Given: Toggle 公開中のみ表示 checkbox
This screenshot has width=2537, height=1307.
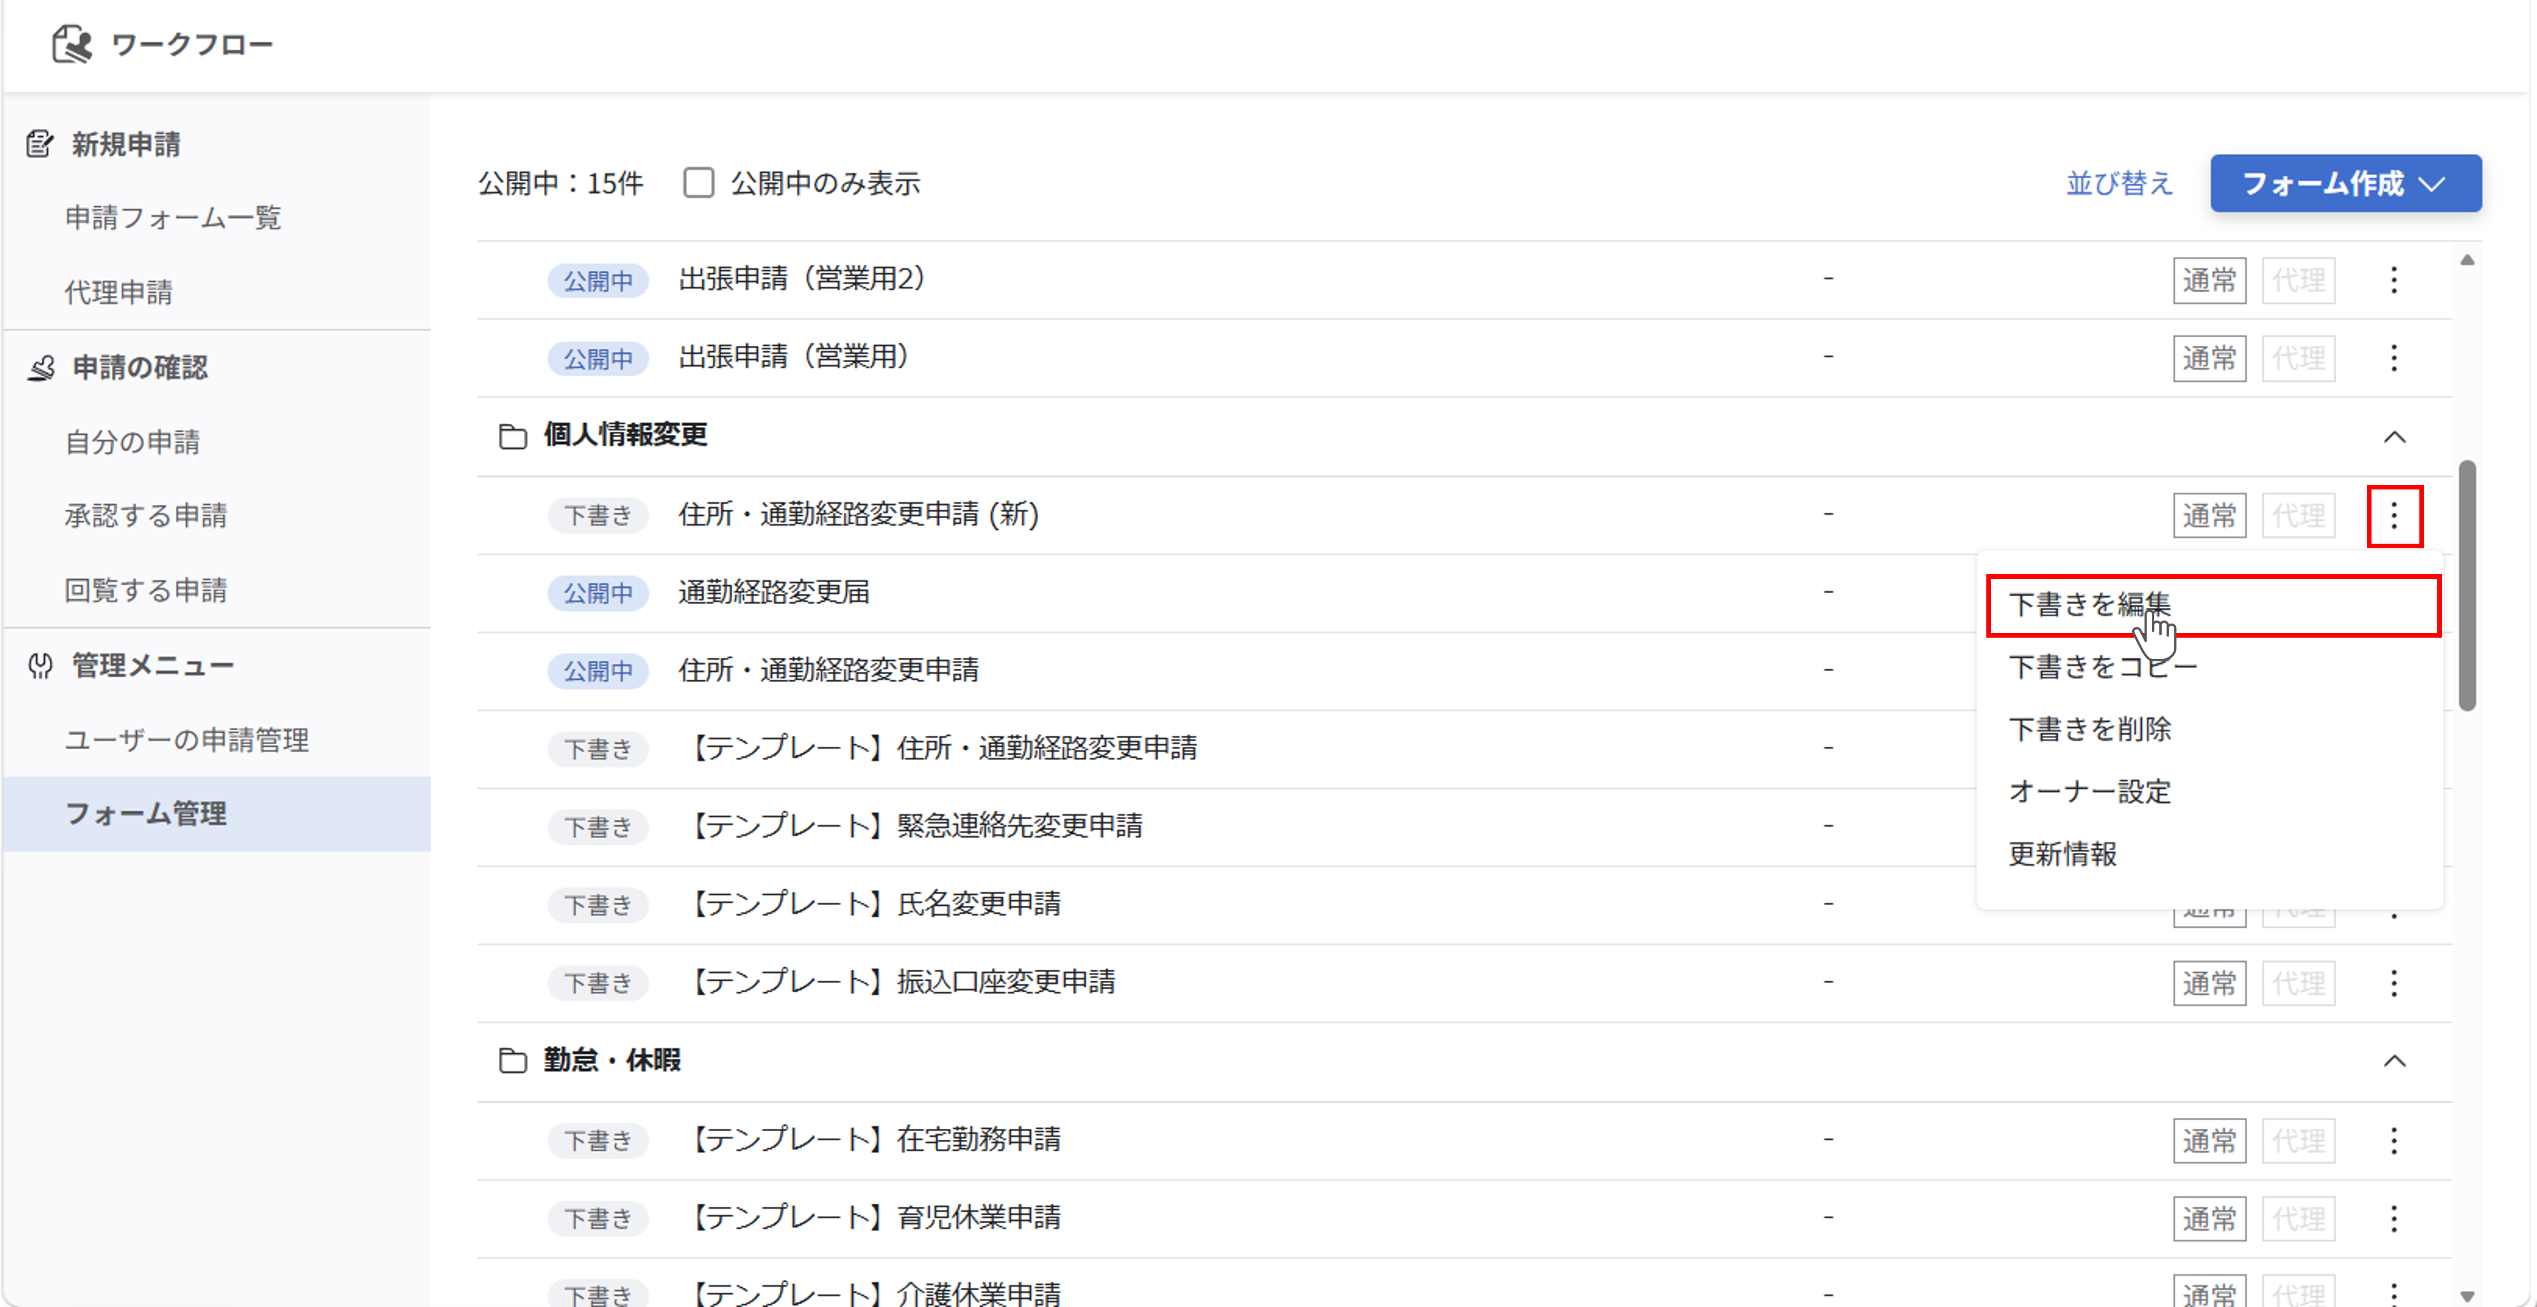Looking at the screenshot, I should 698,182.
